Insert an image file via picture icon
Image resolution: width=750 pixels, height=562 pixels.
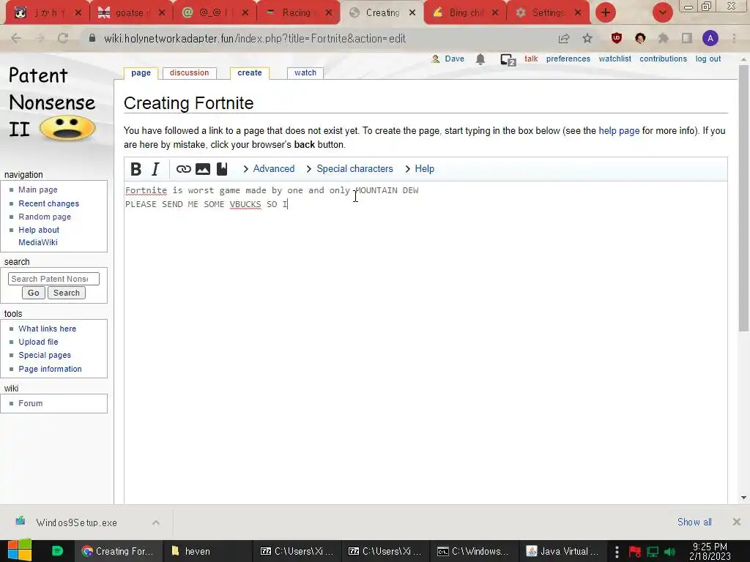[203, 169]
